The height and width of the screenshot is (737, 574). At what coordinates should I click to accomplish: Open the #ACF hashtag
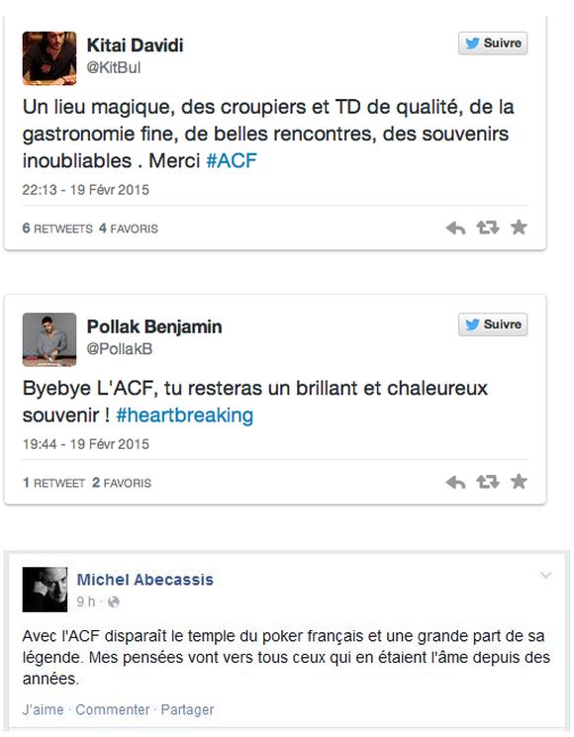click(232, 160)
